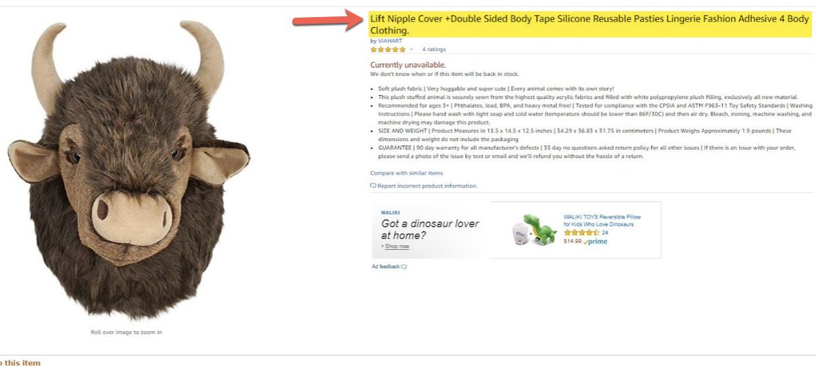The image size is (816, 366).
Task: Click speech bubble icon beside Report incorrect
Action: tap(373, 186)
